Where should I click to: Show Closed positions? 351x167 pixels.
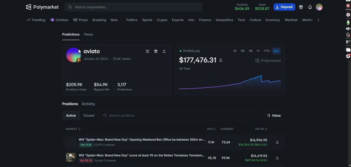pos(89,116)
